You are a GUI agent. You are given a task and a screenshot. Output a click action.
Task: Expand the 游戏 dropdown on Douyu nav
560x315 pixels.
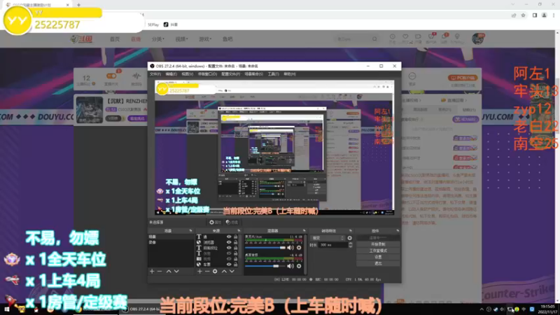[205, 39]
